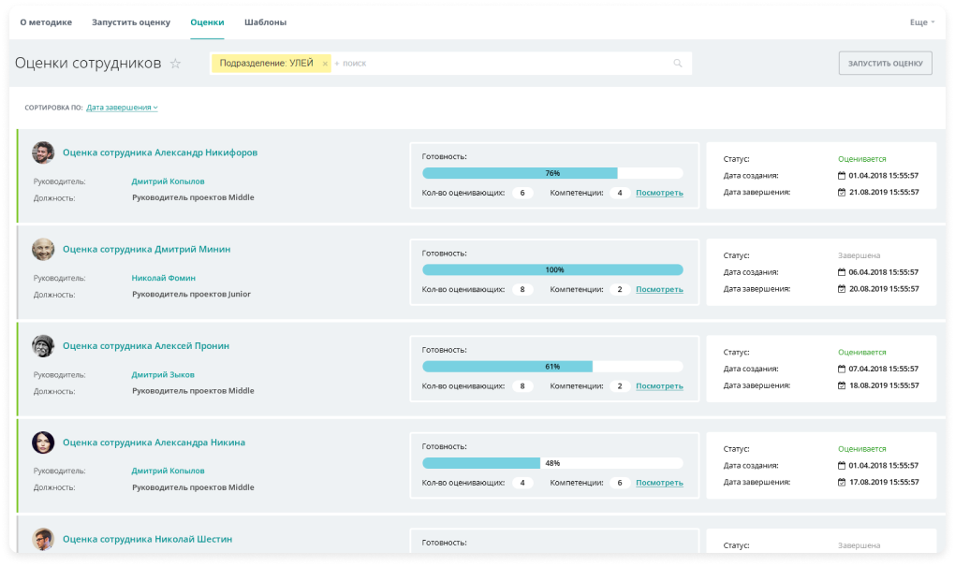Click Александр Никифоров's avatar
Image resolution: width=955 pixels, height=566 pixels.
(x=43, y=152)
